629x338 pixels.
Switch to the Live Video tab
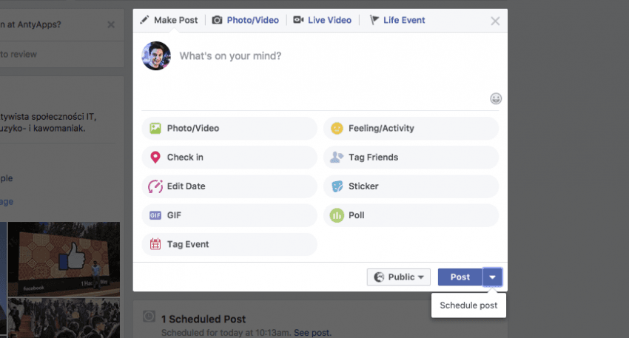322,20
